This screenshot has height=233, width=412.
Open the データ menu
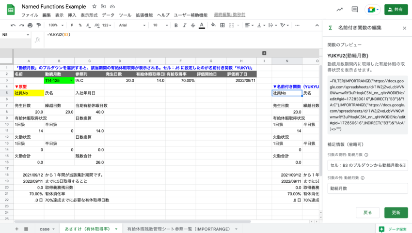click(x=108, y=15)
